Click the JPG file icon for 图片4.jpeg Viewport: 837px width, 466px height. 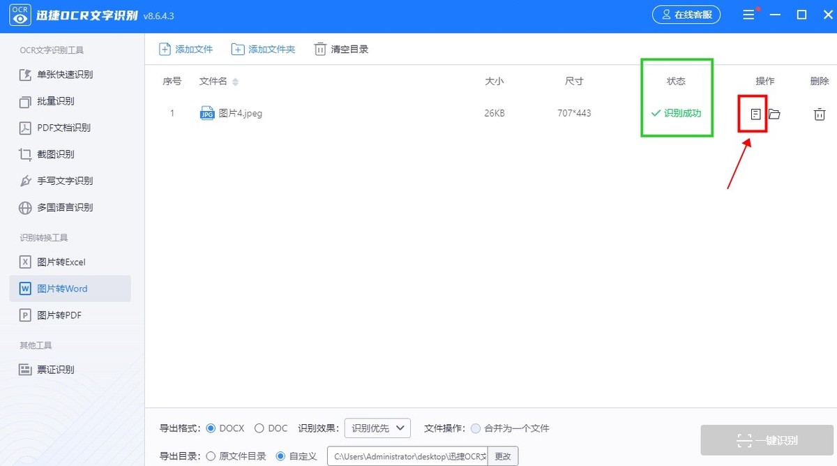(206, 113)
